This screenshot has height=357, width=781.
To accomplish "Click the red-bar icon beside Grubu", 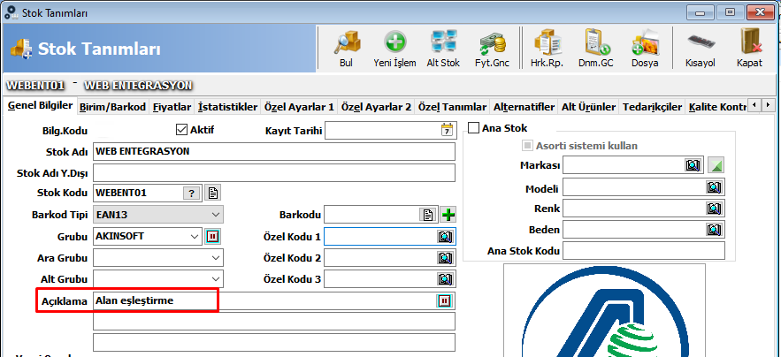I will [213, 237].
